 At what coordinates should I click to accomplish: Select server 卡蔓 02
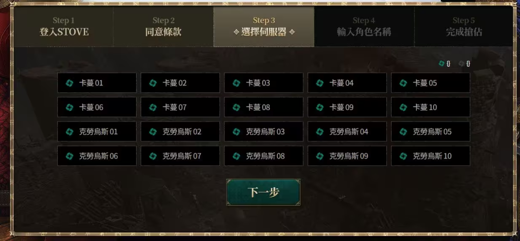pyautogui.click(x=180, y=83)
